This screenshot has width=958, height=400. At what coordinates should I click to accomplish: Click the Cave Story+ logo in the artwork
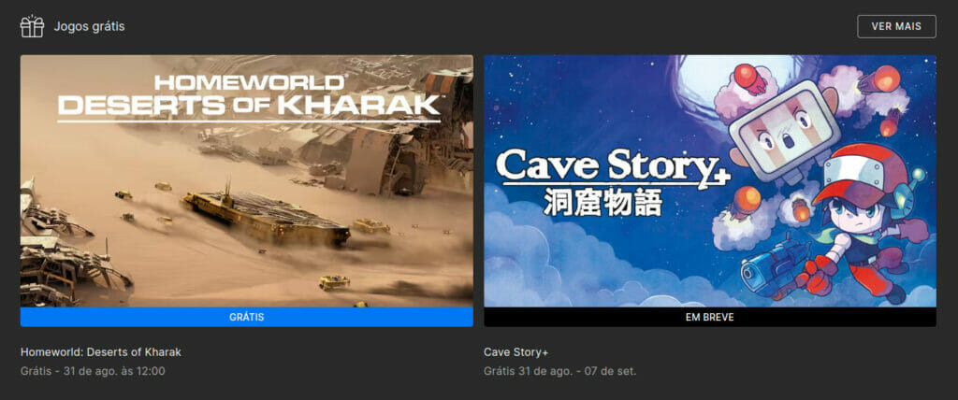tap(613, 166)
